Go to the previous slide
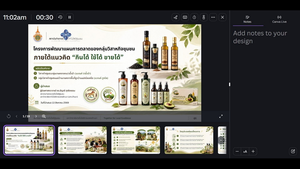This screenshot has height=169, width=300. [x=16, y=116]
